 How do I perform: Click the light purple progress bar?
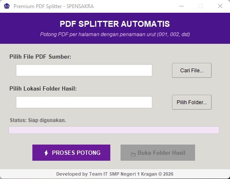click(x=114, y=130)
